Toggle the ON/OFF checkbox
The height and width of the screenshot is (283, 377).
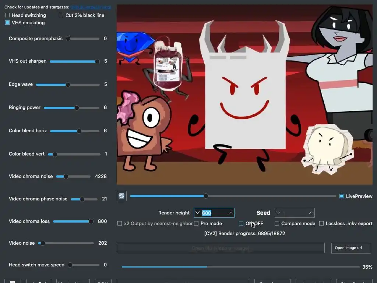(241, 223)
